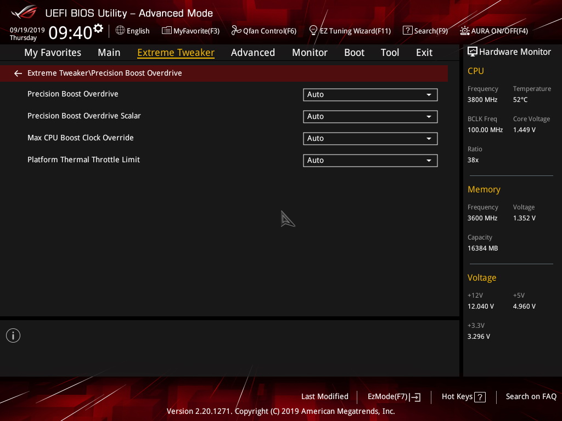Click the +12V value 12.040 V
This screenshot has height=421, width=562.
pyautogui.click(x=481, y=306)
